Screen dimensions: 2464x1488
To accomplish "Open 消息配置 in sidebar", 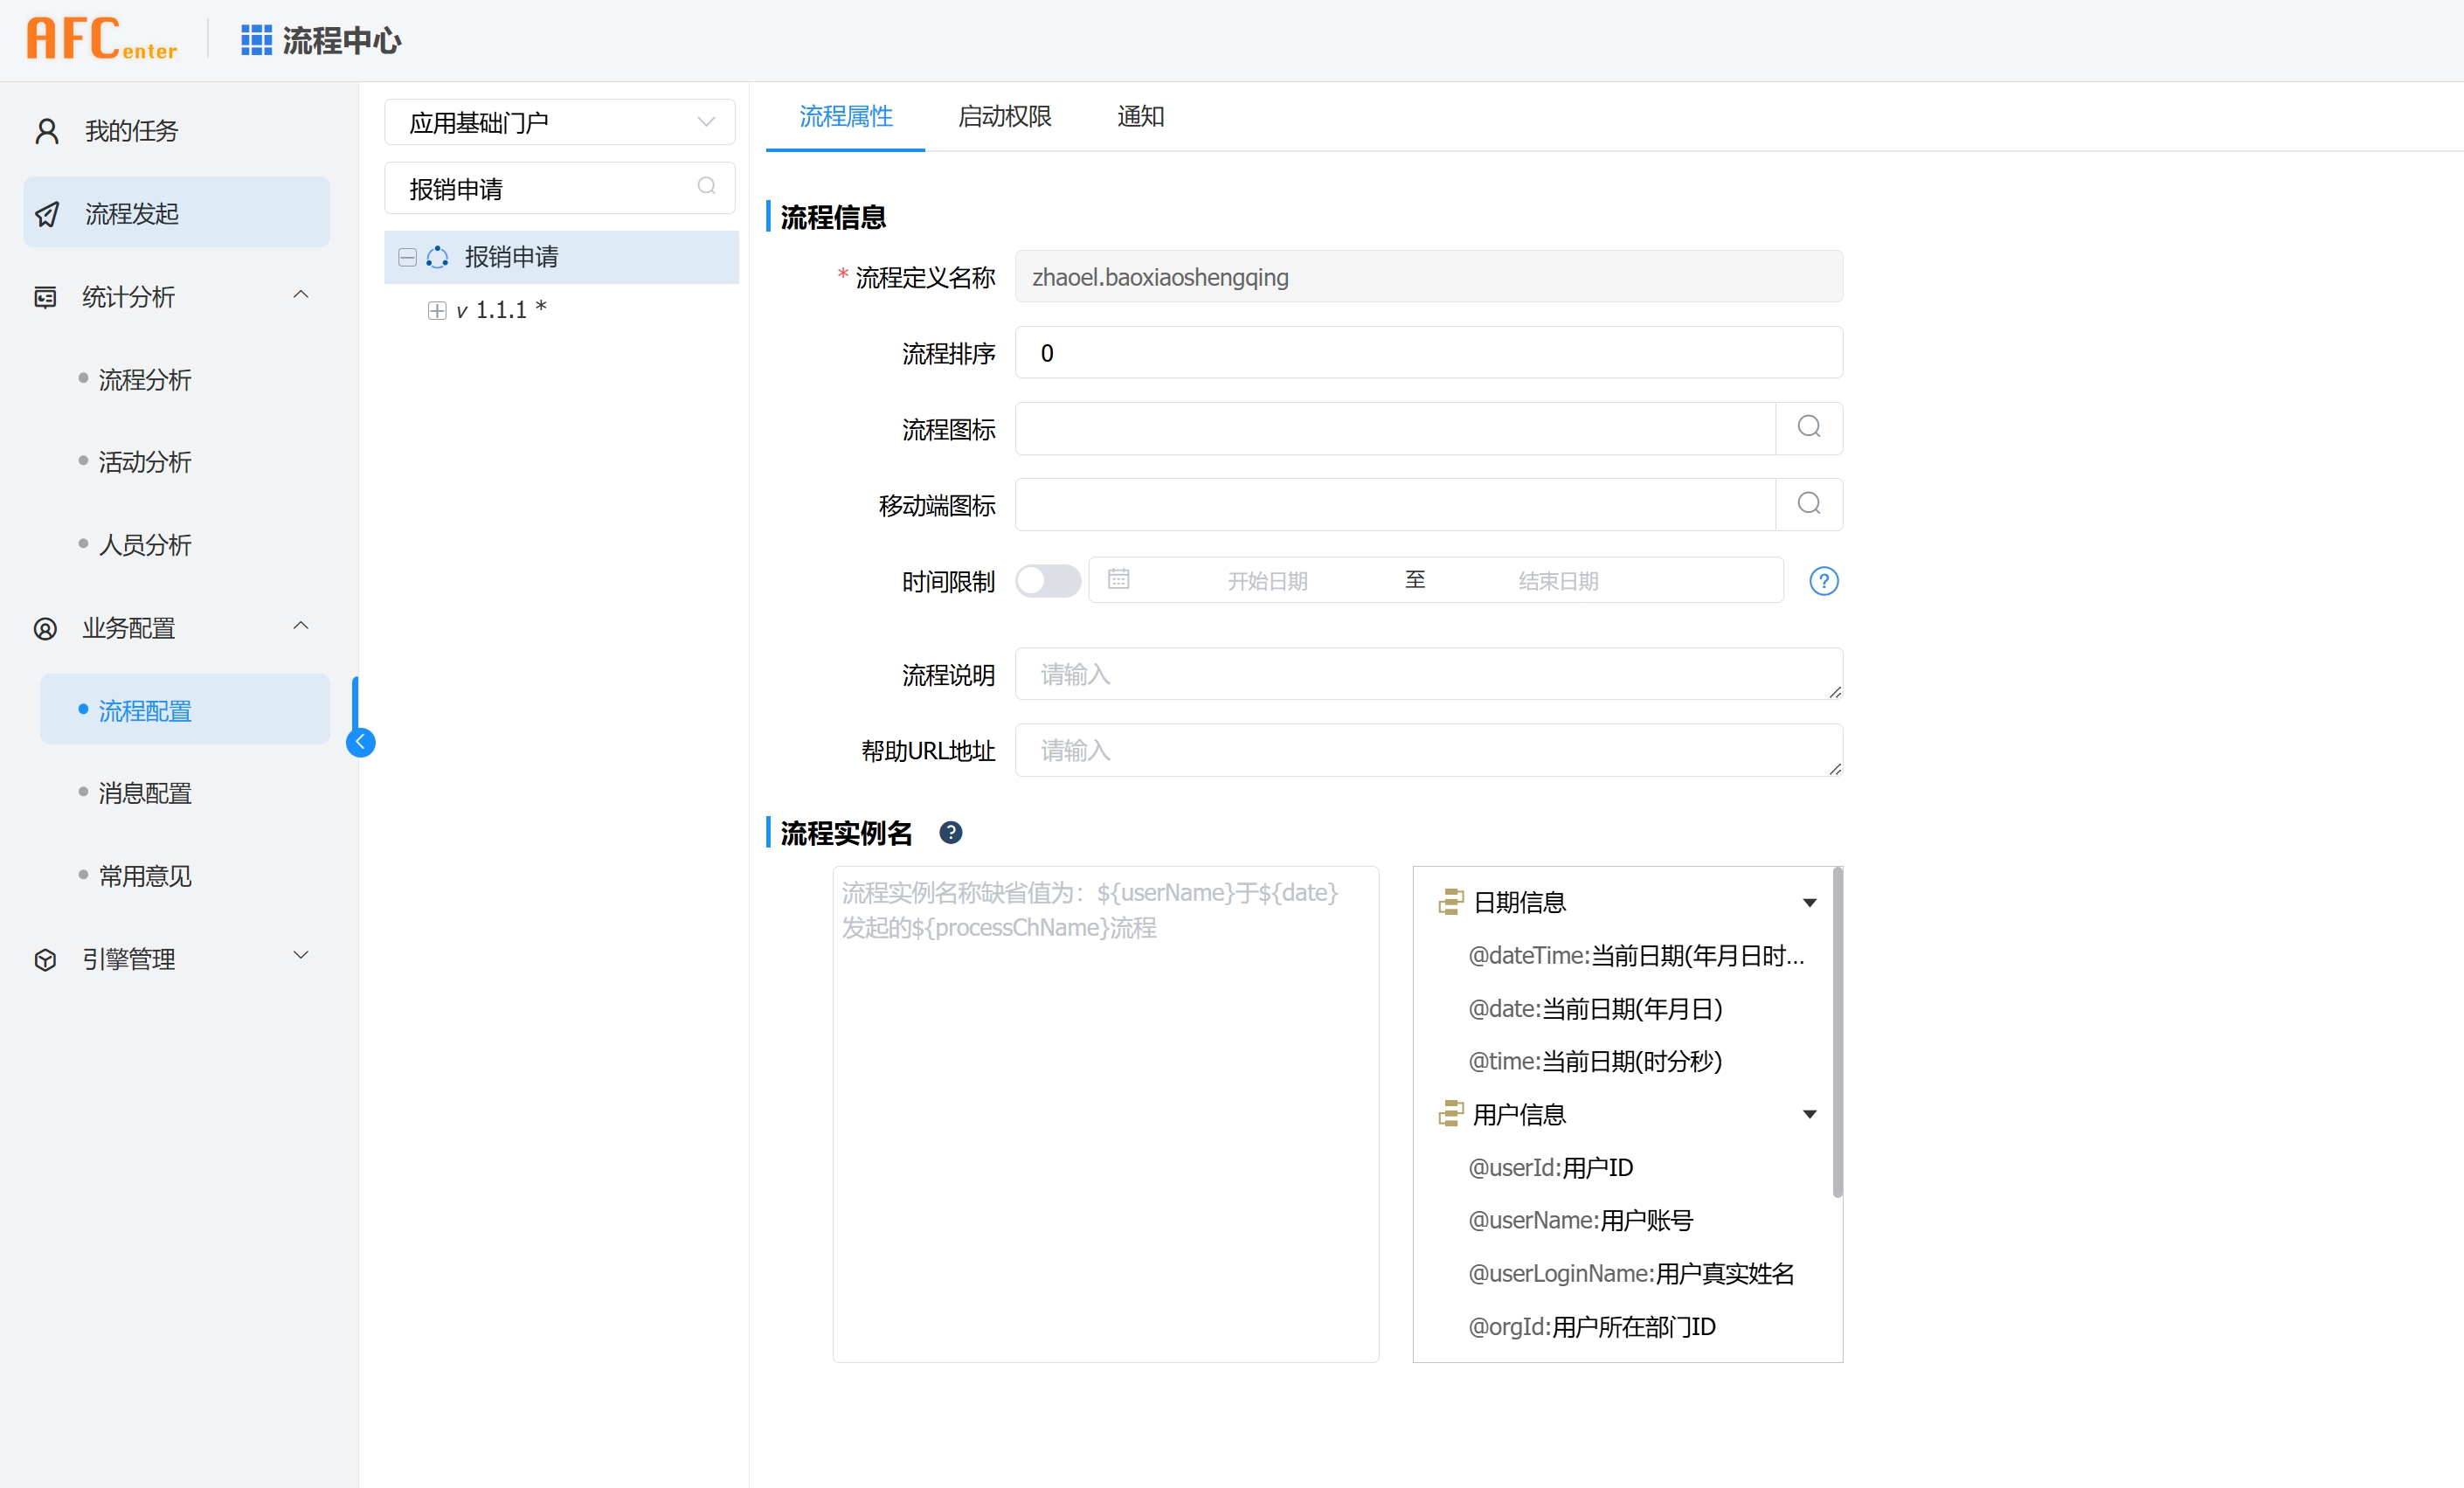I will 145,793.
